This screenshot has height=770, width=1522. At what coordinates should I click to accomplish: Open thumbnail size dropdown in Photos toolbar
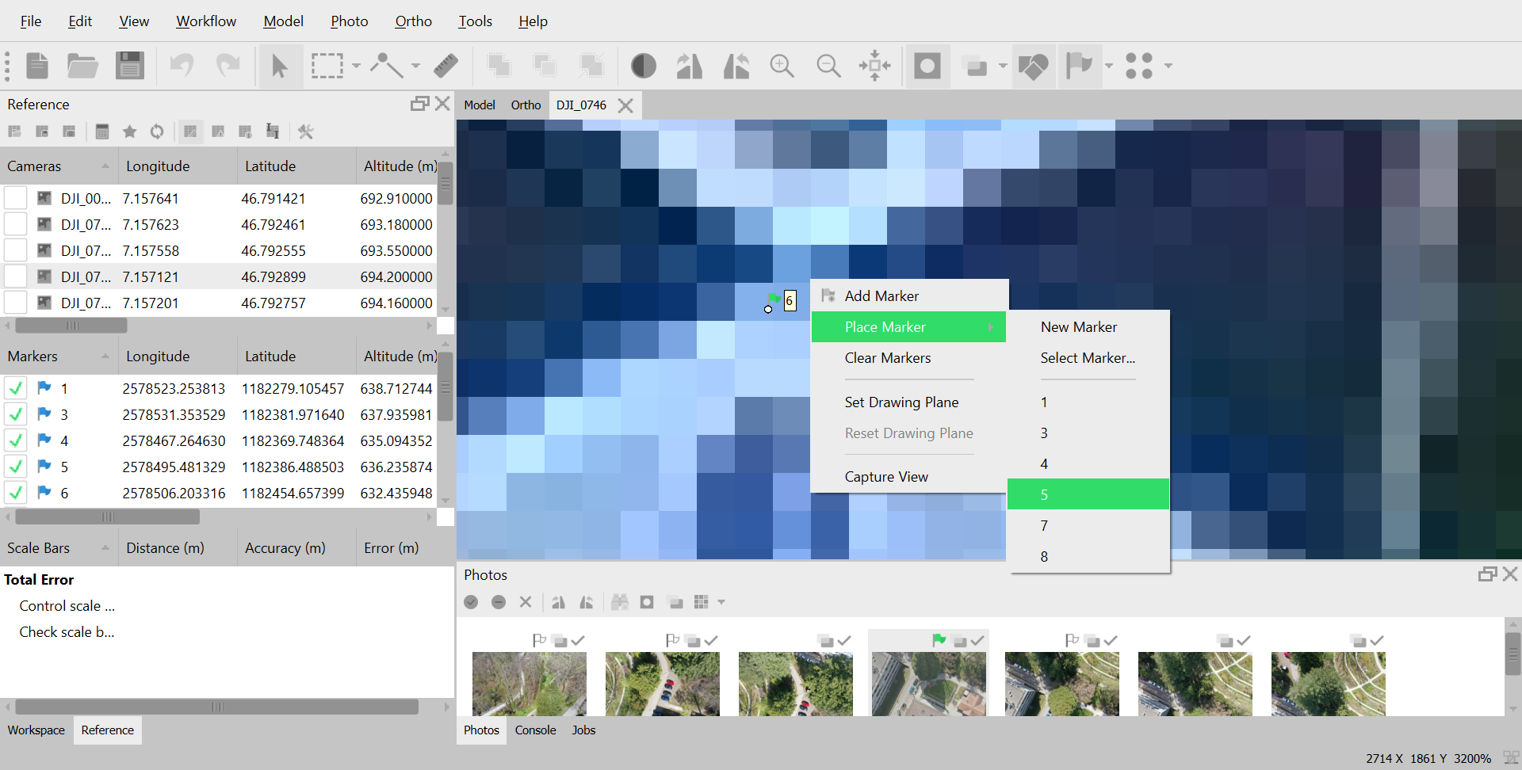(721, 602)
